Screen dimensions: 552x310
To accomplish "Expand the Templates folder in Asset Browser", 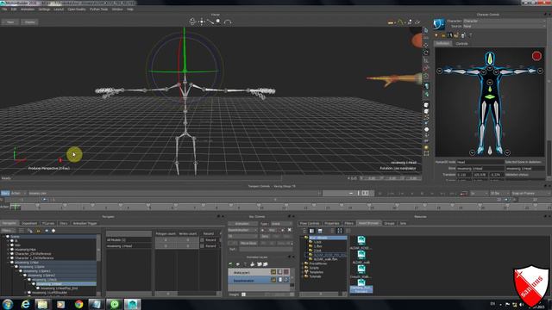I will pyautogui.click(x=303, y=272).
